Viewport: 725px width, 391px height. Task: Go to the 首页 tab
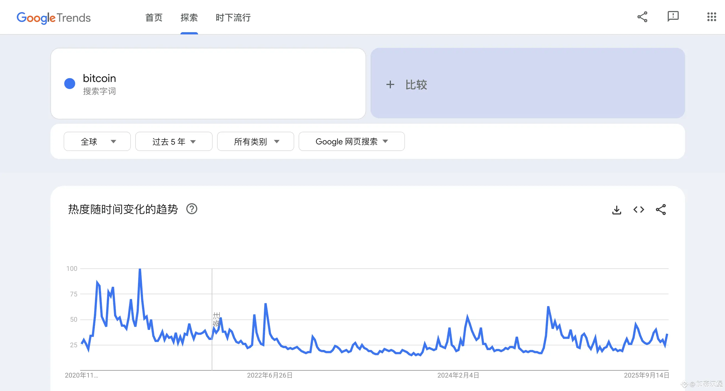pos(154,18)
